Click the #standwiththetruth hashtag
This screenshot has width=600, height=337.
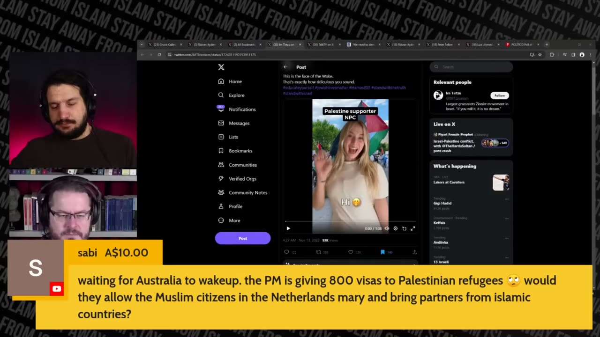click(389, 88)
